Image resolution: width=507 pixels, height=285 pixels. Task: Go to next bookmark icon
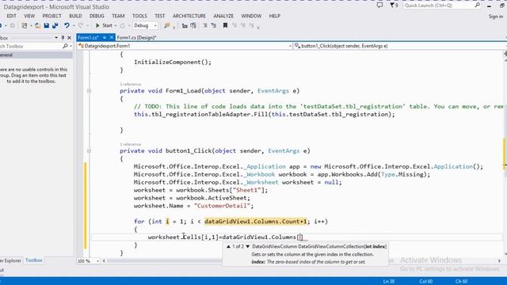[243, 25]
